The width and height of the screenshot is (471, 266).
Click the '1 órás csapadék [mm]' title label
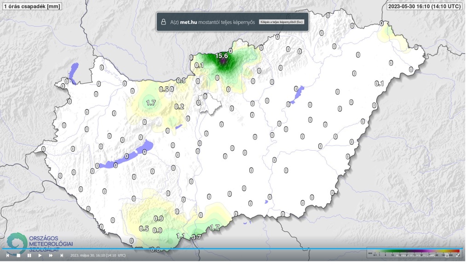(x=32, y=6)
